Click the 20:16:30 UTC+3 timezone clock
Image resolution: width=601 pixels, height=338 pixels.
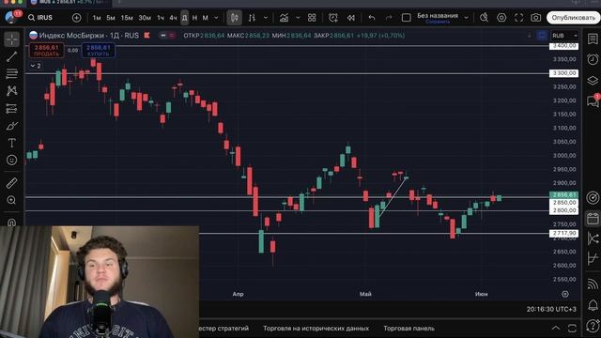(x=551, y=309)
